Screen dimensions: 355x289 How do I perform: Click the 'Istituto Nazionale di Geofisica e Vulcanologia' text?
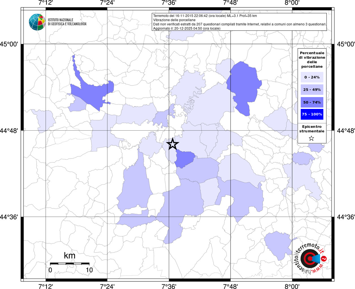click(x=67, y=22)
